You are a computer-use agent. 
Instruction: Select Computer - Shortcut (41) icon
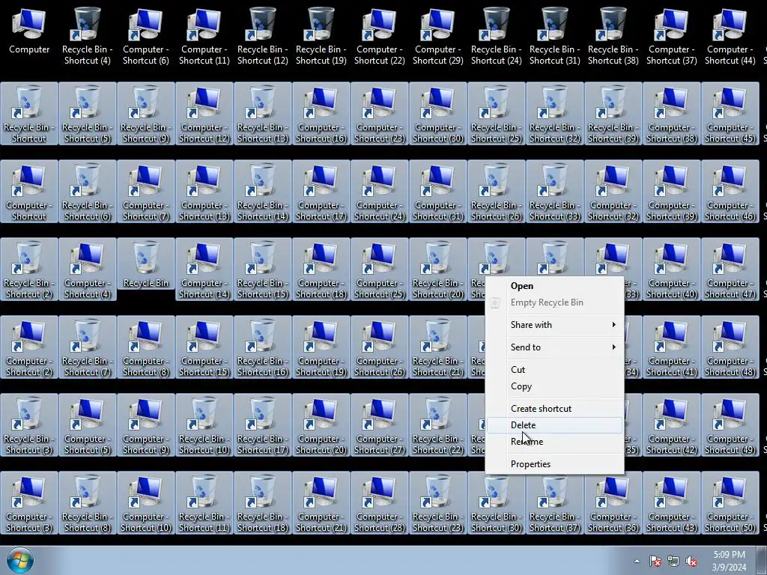672,347
